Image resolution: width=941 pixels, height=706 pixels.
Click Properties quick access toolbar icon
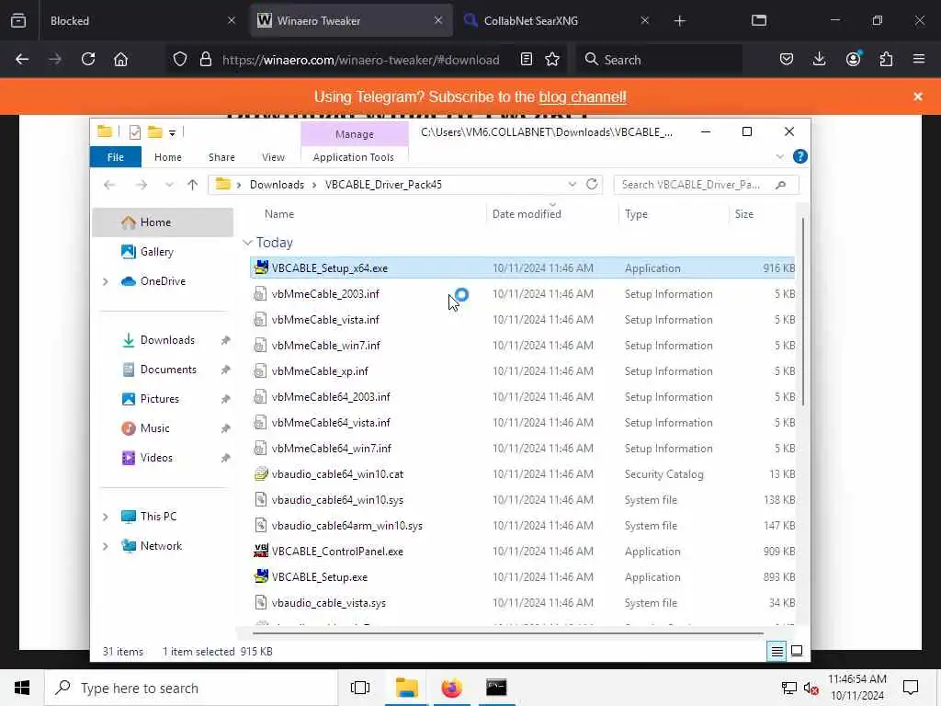click(x=135, y=132)
